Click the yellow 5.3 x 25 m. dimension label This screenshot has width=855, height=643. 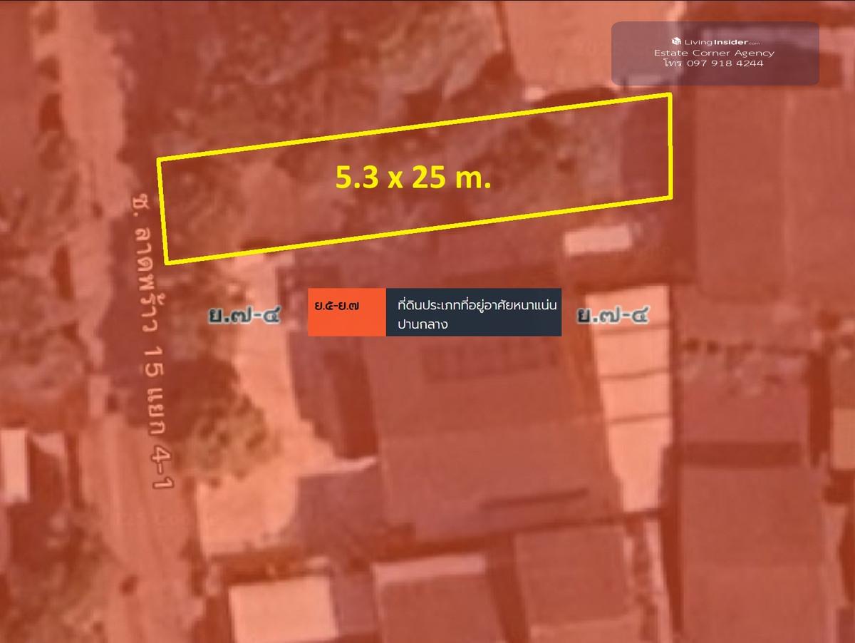413,180
